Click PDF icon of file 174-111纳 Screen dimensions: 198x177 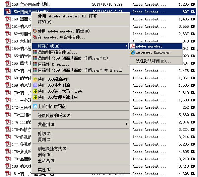click(x=8, y=122)
